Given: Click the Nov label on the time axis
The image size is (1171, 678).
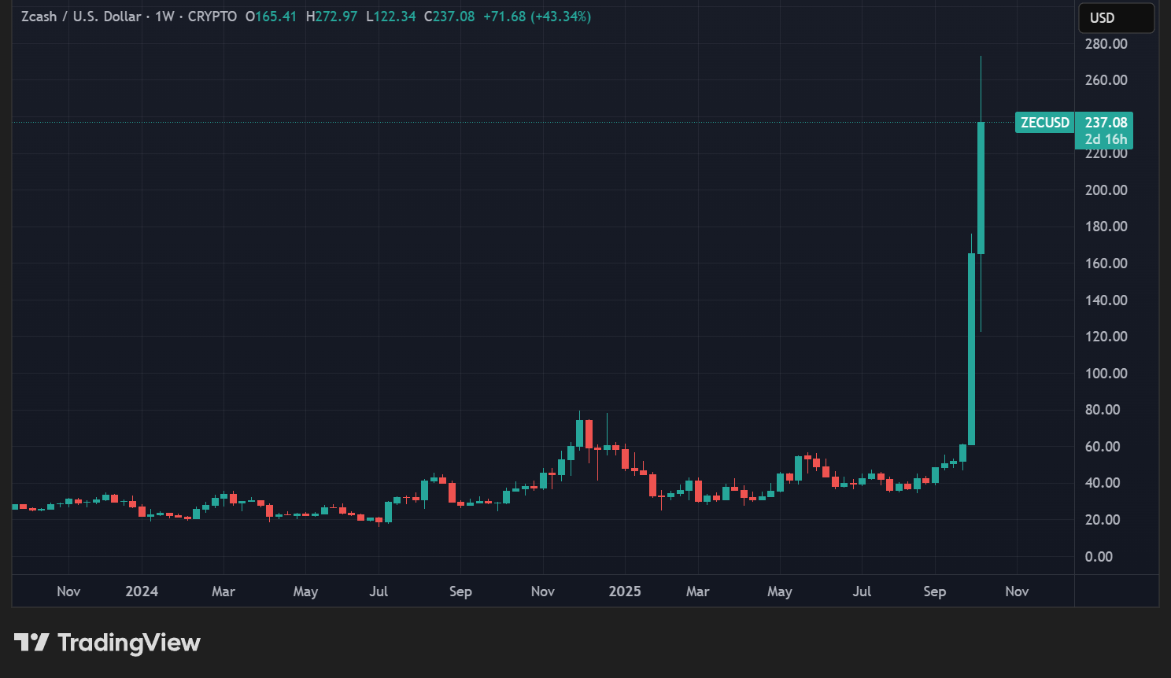Looking at the screenshot, I should tap(1016, 591).
